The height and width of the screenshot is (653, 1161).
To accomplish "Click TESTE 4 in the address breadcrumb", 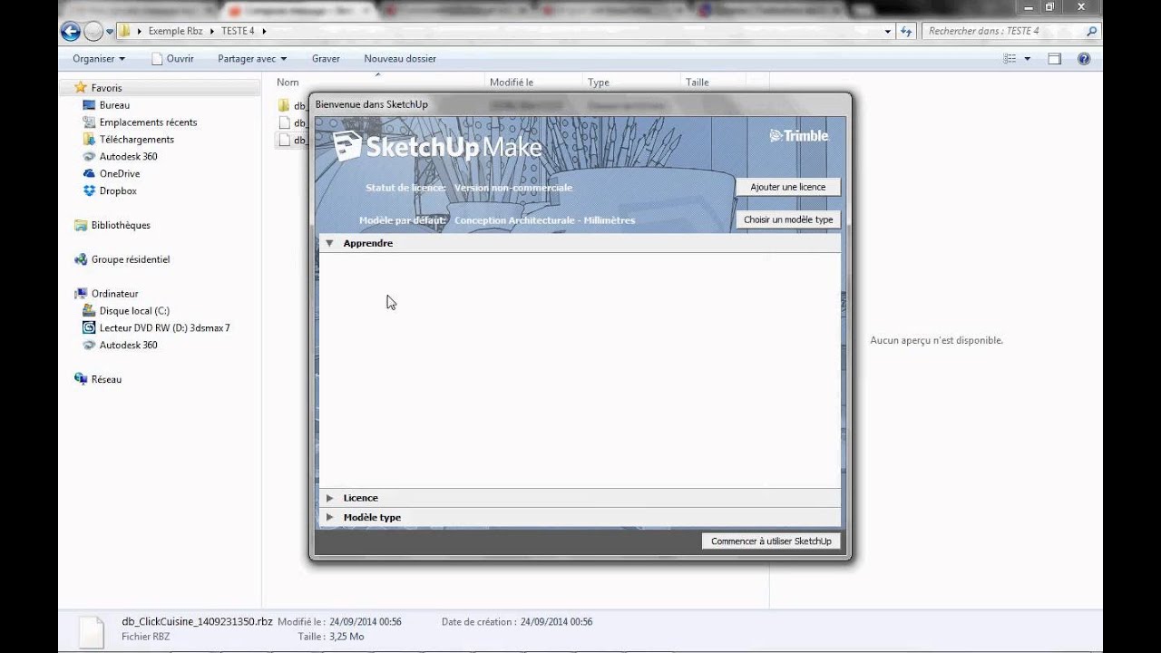I will 238,31.
